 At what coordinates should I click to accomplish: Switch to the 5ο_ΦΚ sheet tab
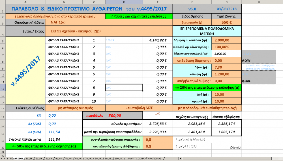tap(69, 158)
